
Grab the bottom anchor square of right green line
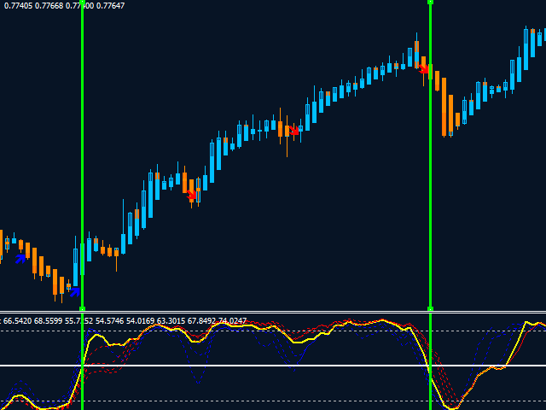tap(430, 309)
